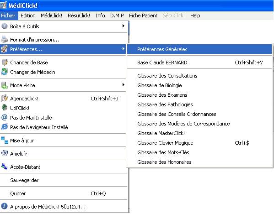Click the Mise à jour network icon
Viewport: 274px width, 214px height.
5,140
